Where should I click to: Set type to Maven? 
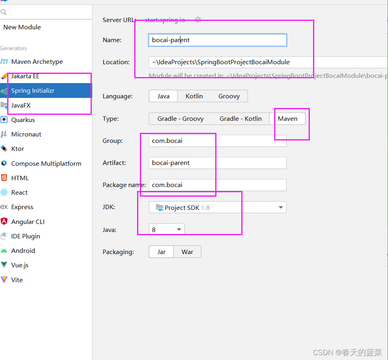pyautogui.click(x=287, y=119)
